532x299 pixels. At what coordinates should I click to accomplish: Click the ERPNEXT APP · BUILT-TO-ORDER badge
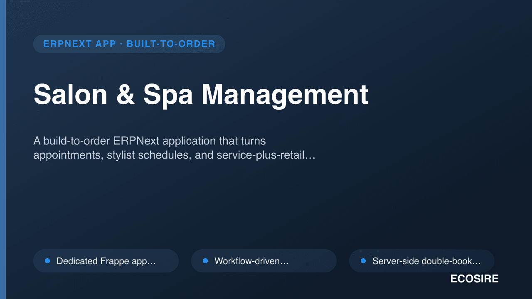tap(129, 44)
